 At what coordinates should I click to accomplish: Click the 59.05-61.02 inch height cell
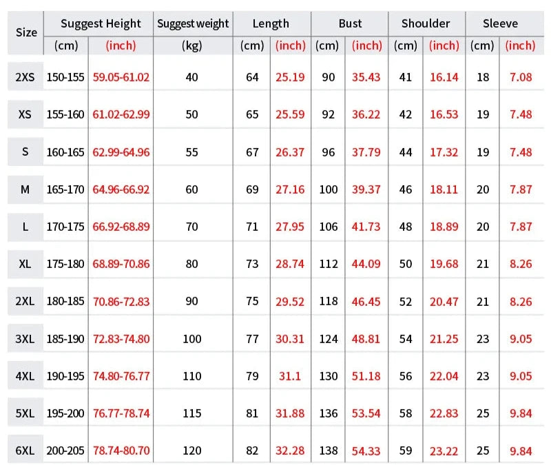pyautogui.click(x=121, y=77)
